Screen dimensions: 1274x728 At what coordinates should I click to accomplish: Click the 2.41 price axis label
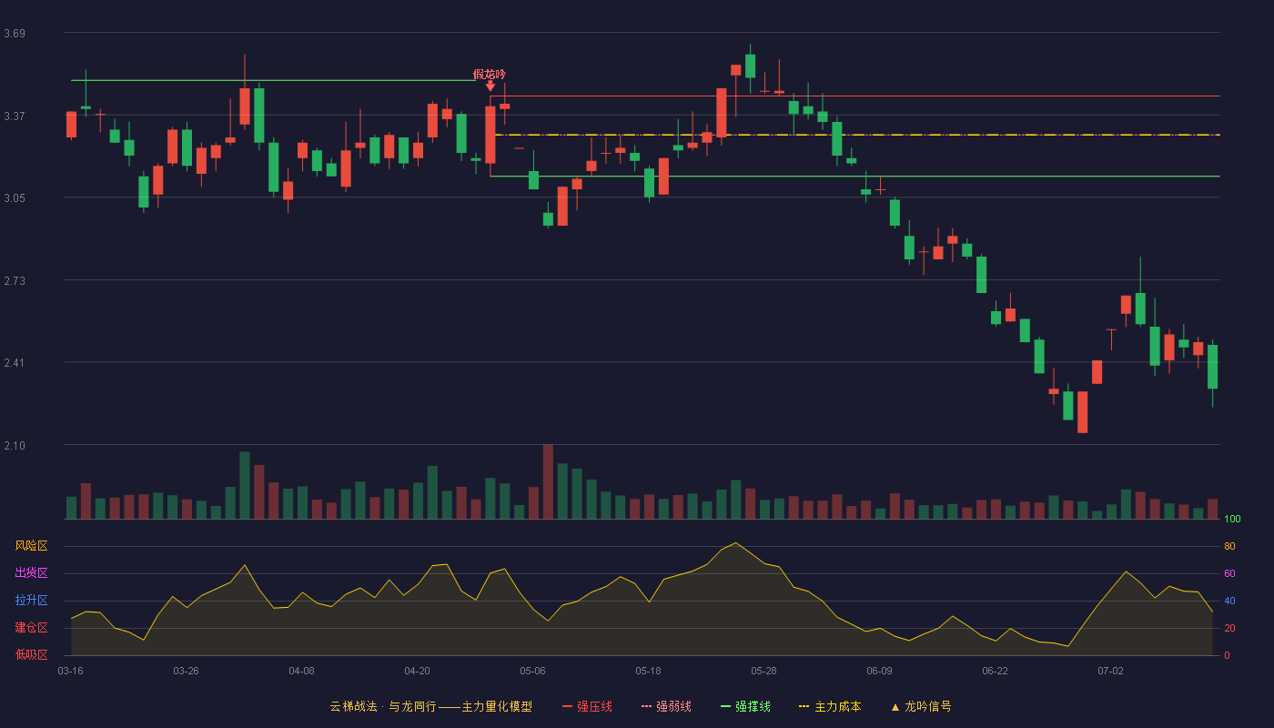[15, 362]
